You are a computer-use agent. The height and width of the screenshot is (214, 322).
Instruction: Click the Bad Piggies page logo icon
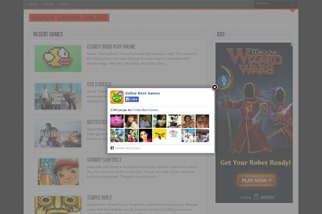point(117,97)
